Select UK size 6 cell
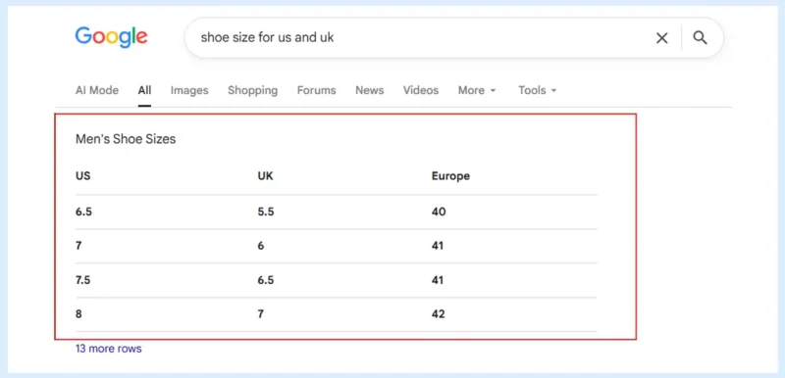Viewport: 785px width, 378px height. 261,246
